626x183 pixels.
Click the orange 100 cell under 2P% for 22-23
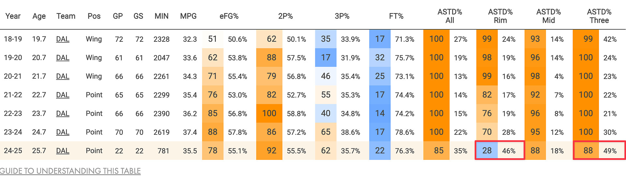pos(269,114)
